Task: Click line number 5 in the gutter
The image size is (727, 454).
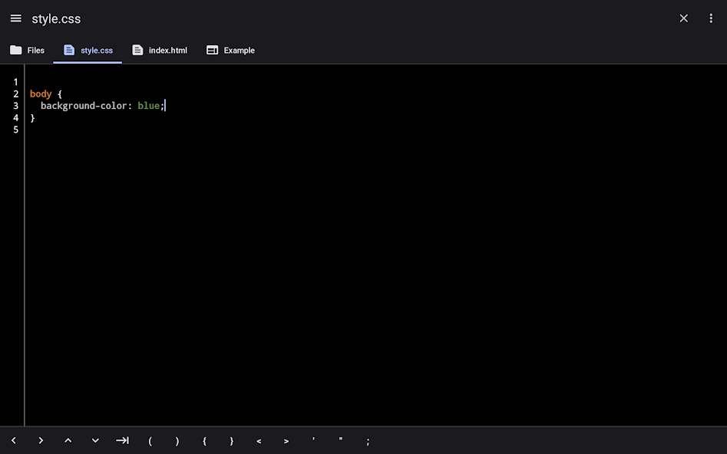Action: coord(16,130)
